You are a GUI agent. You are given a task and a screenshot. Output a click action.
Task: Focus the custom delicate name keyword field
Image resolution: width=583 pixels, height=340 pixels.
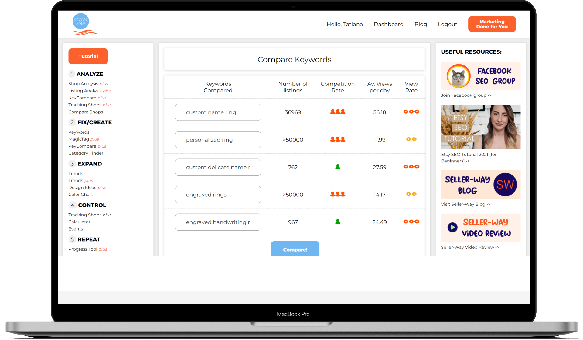218,167
